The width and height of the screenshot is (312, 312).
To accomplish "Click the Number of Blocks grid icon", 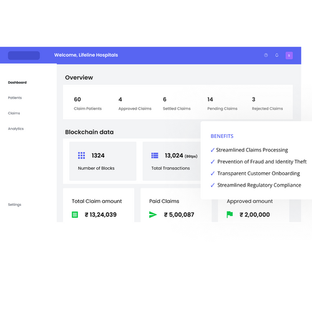I will (81, 155).
